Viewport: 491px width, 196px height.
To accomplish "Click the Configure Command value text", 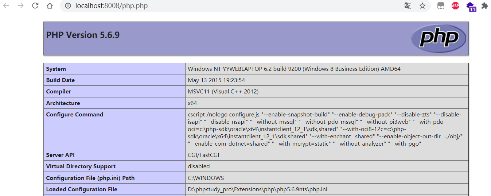I will click(324, 129).
